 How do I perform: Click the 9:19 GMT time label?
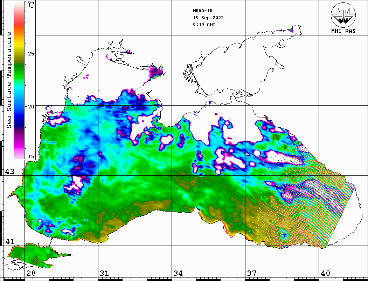204,25
